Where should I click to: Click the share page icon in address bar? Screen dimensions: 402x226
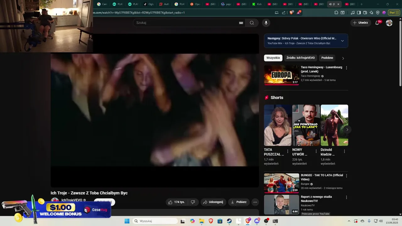[284, 13]
